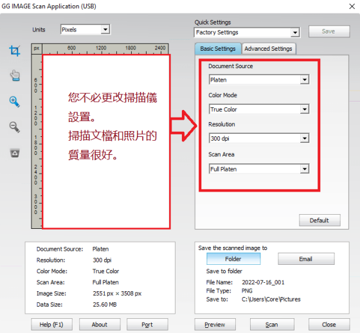Choose Folder as save destination

[233, 259]
